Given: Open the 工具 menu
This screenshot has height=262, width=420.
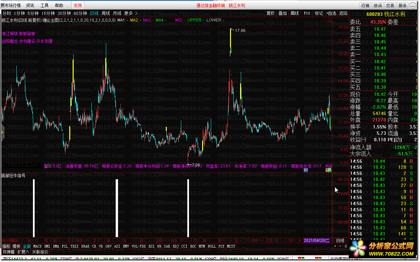Looking at the screenshot, I should pyautogui.click(x=44, y=5).
